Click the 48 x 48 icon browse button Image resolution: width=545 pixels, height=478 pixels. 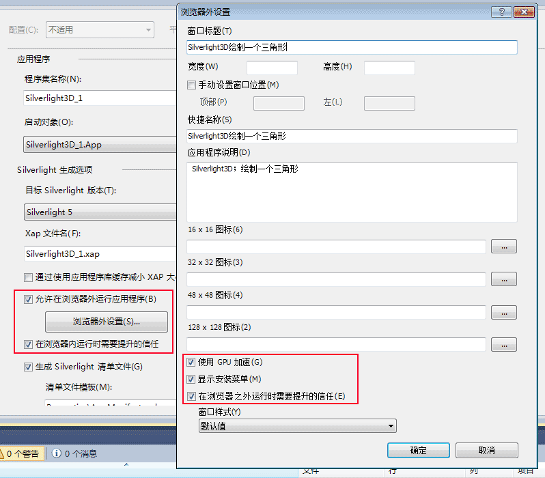click(x=504, y=312)
